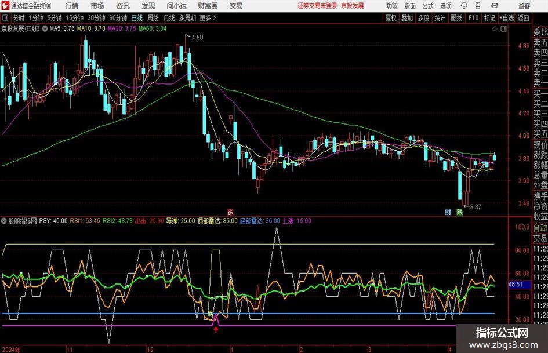548x353 pixels.
Task: Click the 底部雷达: 25.00 indicator value
Action: point(260,221)
